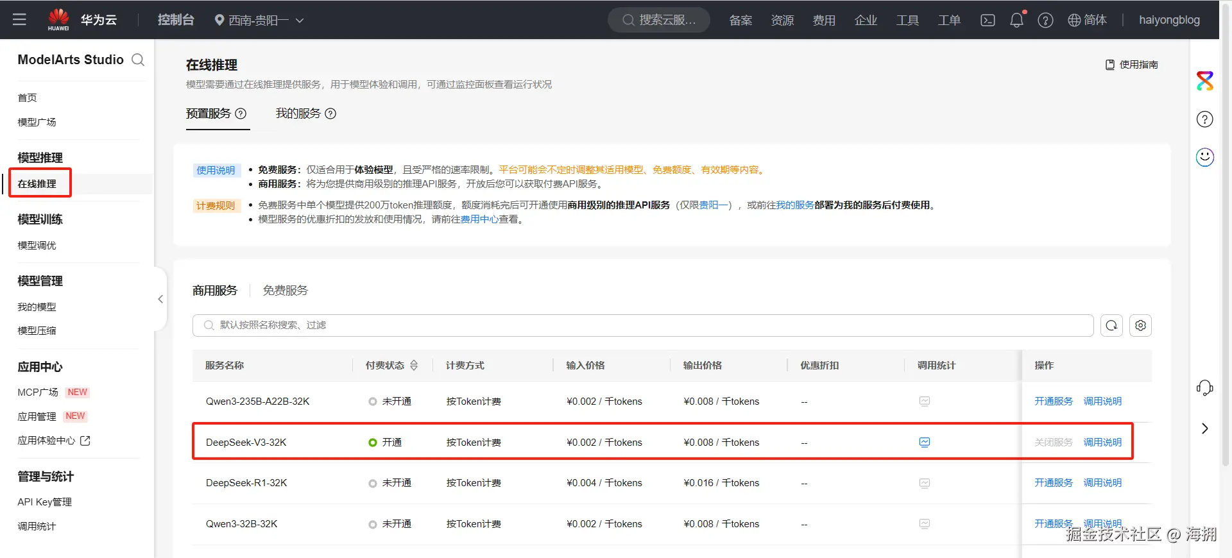Image resolution: width=1232 pixels, height=558 pixels.
Task: Open the cloud shell terminal icon
Action: tap(988, 20)
